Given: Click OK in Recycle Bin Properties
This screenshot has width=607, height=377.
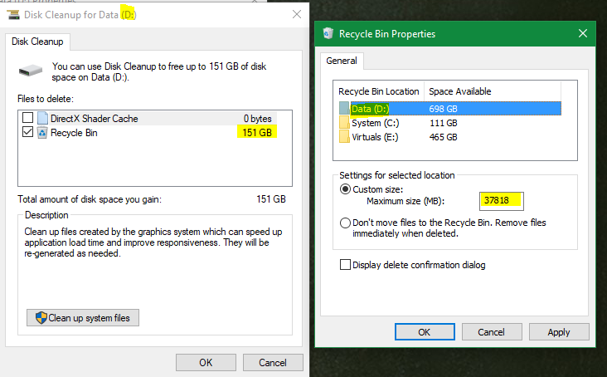Looking at the screenshot, I should pos(425,332).
